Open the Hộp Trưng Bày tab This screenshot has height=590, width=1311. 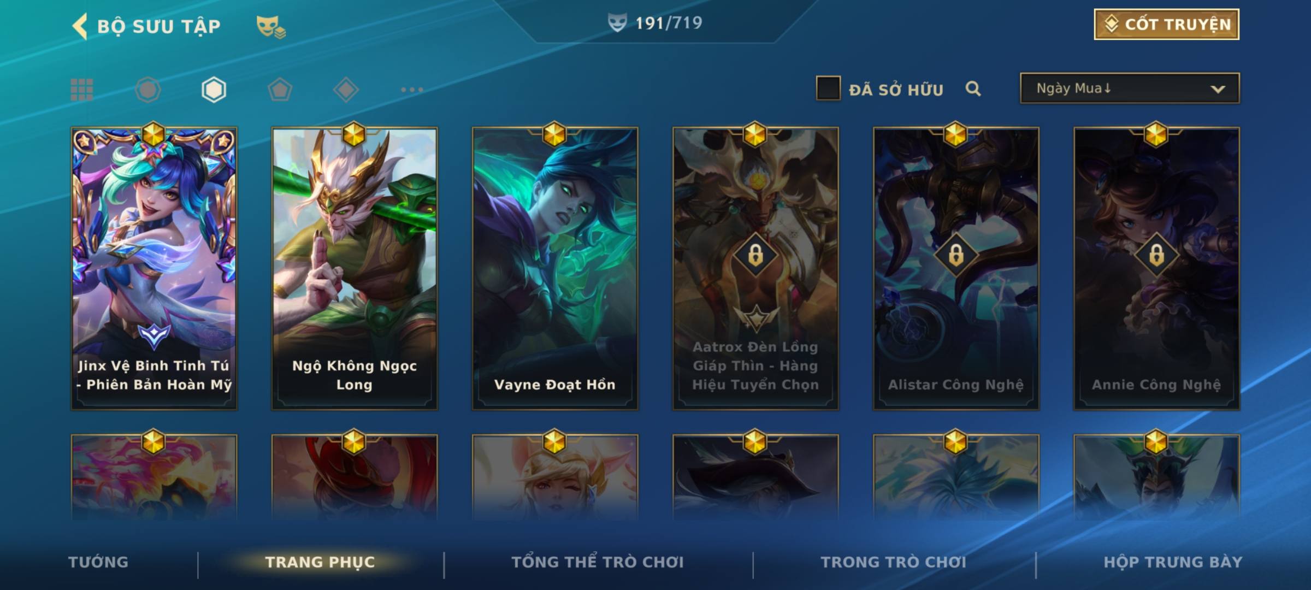tap(1173, 562)
